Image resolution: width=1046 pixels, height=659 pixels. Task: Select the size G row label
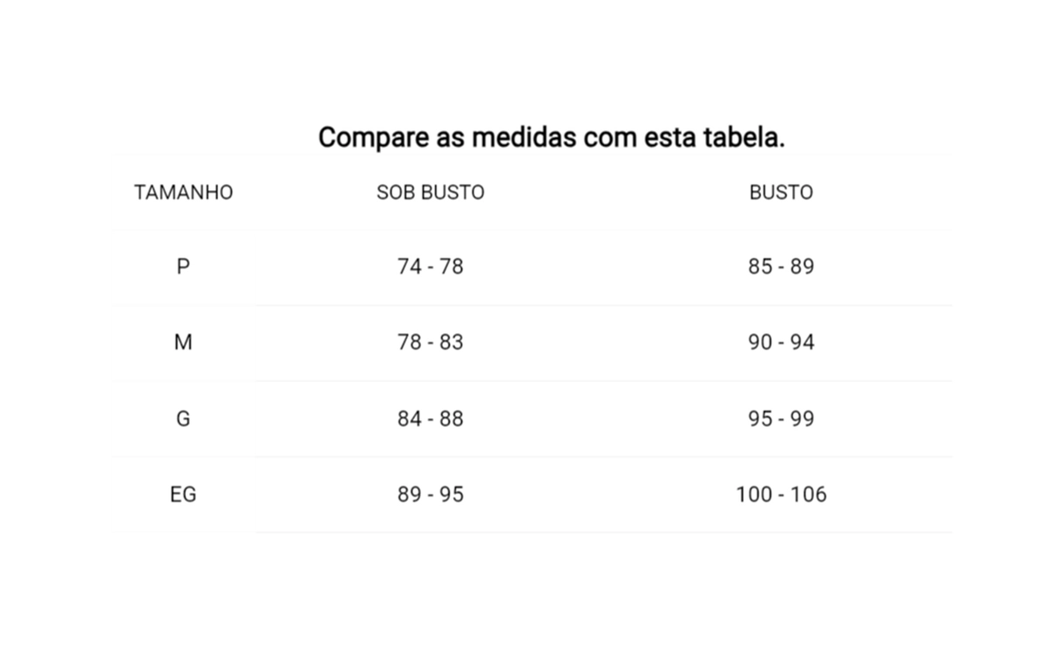(183, 418)
